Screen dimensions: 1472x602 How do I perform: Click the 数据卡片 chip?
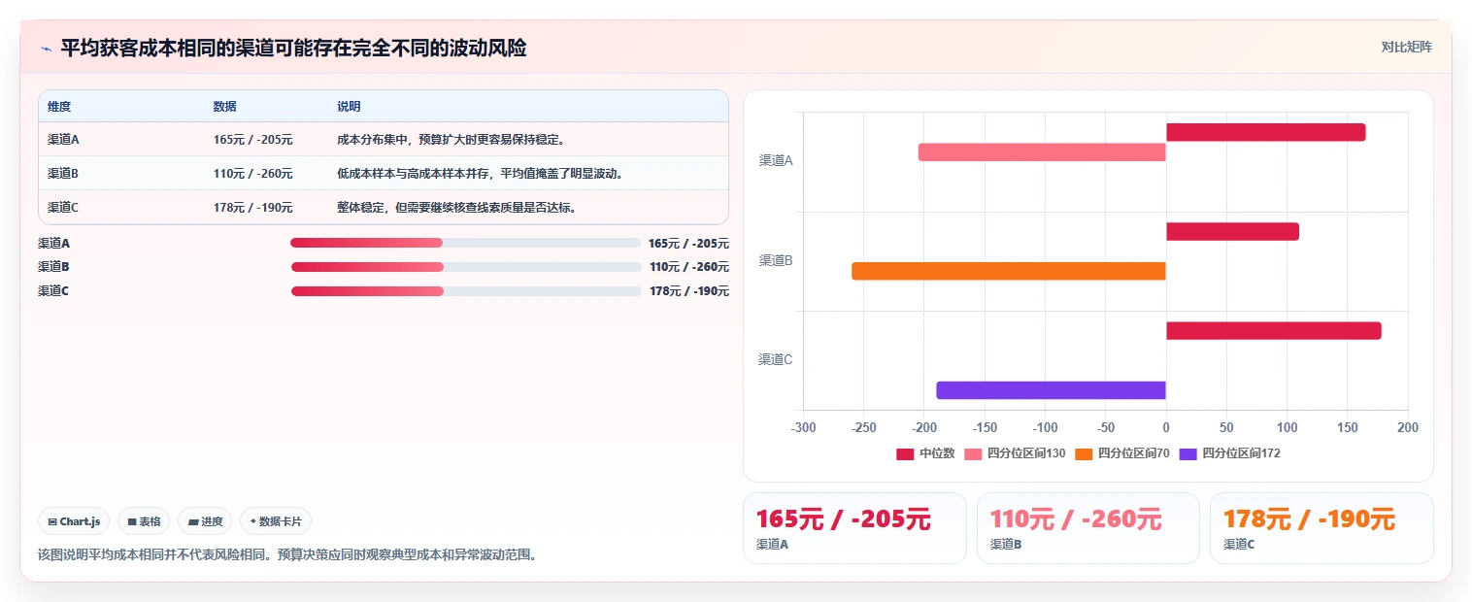point(276,521)
